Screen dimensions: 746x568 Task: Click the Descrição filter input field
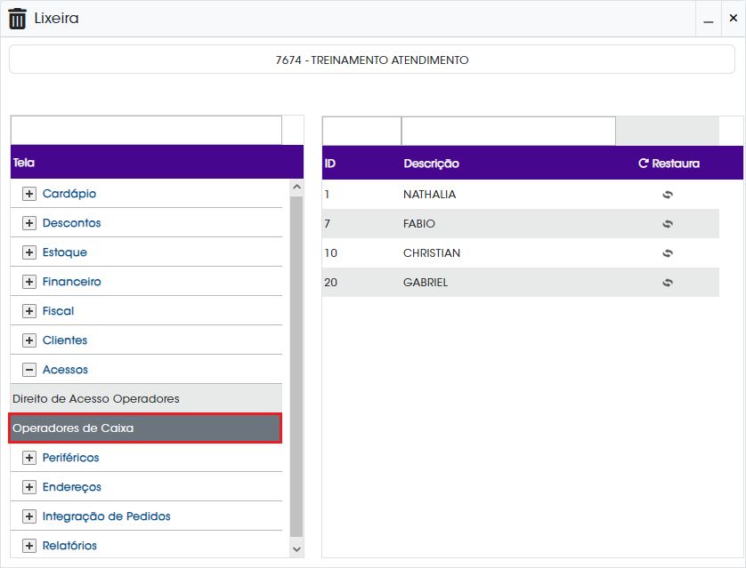tap(508, 131)
